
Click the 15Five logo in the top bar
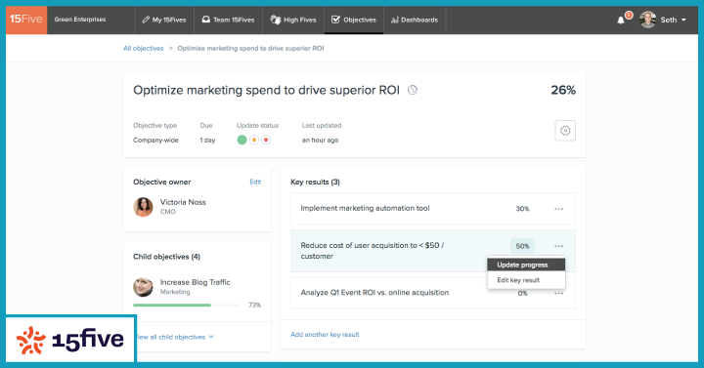tap(26, 20)
